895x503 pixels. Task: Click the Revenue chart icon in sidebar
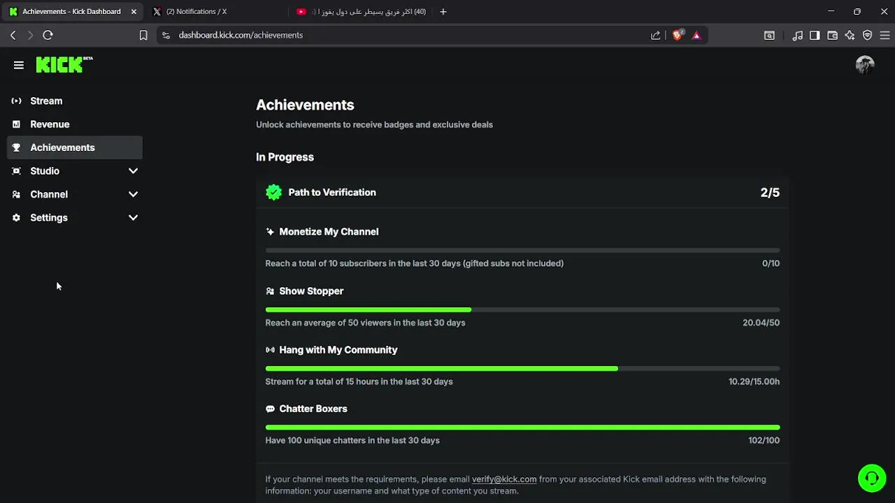pos(16,124)
